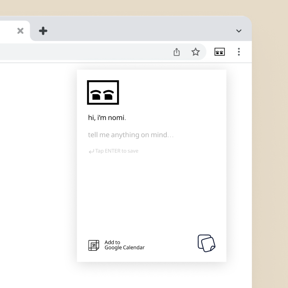288x288 pixels.
Task: Close the current browser tab
Action: 20,31
